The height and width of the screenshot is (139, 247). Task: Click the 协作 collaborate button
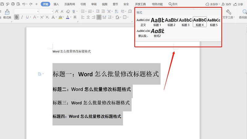point(226,4)
